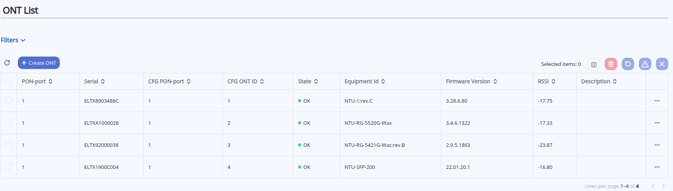This screenshot has width=673, height=191.
Task: Open actions menu for ELTX8903488C row
Action: pyautogui.click(x=657, y=101)
